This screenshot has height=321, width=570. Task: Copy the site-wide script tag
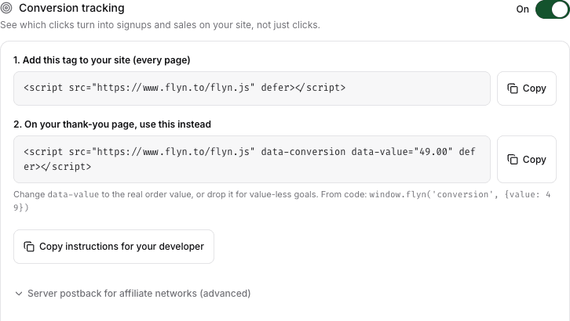[526, 88]
